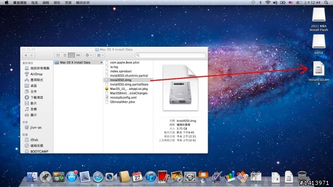Open Safari compass icon in Dock
Image resolution: width=333 pixels, height=187 pixels.
pos(98,177)
